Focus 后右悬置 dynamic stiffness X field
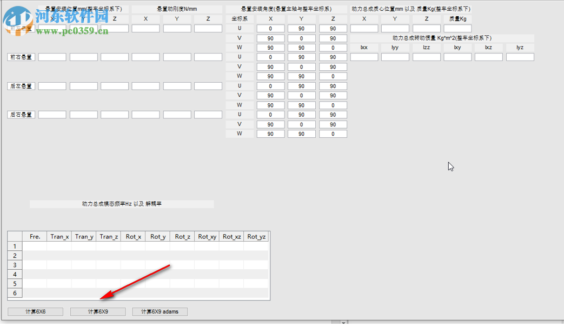The width and height of the screenshot is (564, 333). point(145,115)
